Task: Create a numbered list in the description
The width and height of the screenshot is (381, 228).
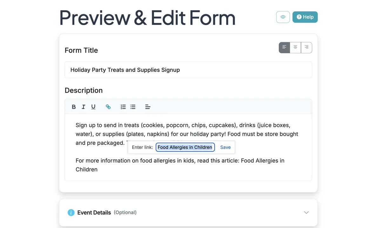Action: [x=123, y=107]
